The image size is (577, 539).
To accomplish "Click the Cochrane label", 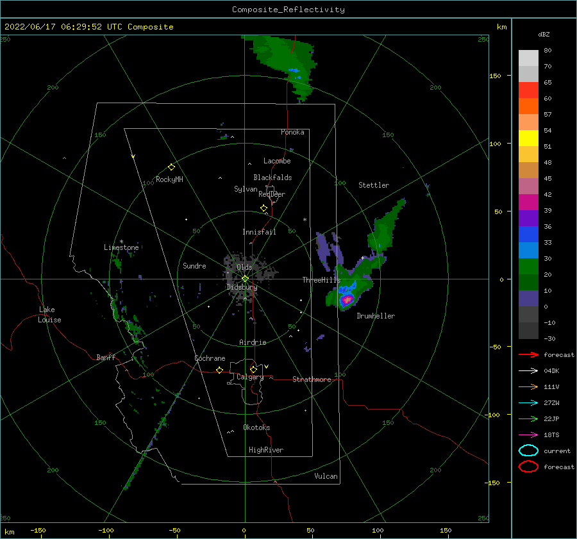I will pyautogui.click(x=210, y=358).
